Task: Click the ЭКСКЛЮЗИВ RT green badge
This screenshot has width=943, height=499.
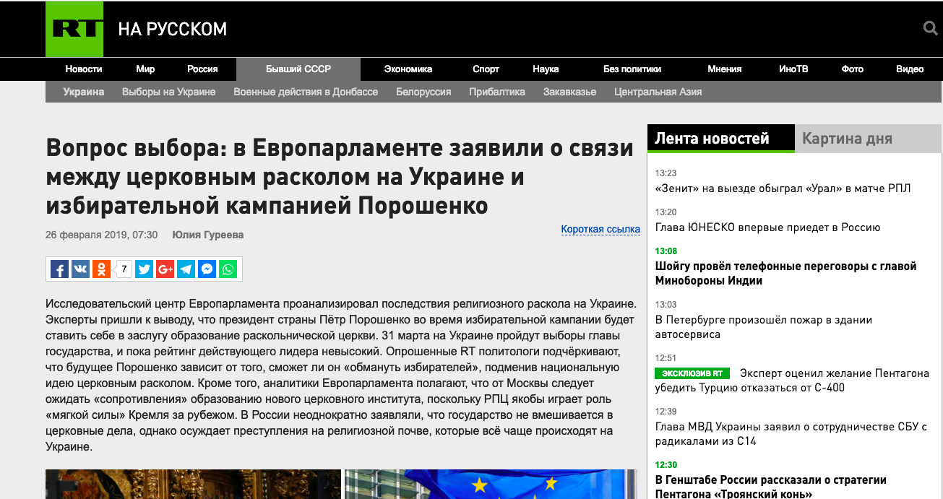Action: pos(692,373)
